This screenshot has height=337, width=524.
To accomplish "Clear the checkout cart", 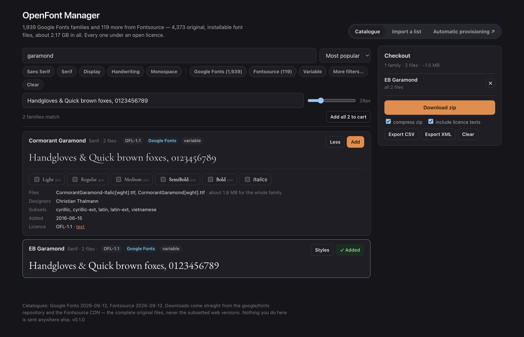I will point(468,134).
